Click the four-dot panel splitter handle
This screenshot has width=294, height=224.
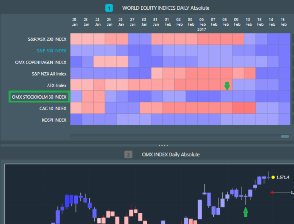click(163, 145)
